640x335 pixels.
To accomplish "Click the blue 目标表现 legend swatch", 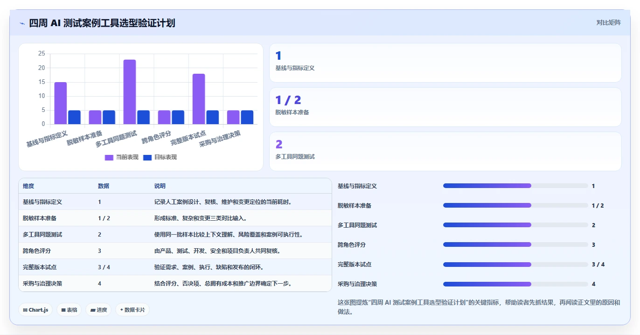I will point(147,157).
